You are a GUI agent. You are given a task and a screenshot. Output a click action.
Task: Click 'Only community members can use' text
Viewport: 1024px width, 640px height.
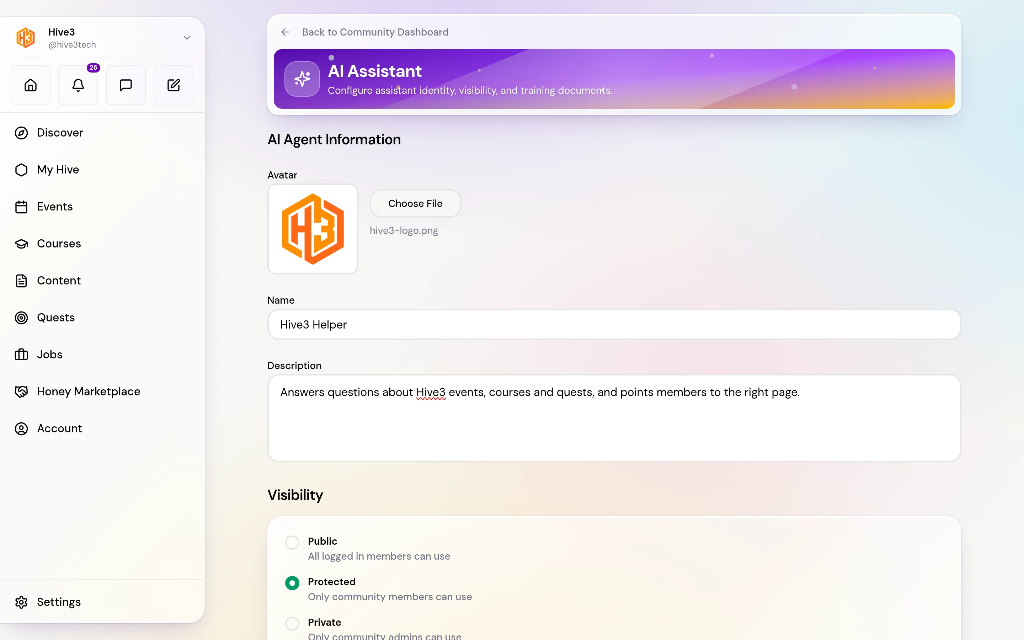pyautogui.click(x=390, y=597)
